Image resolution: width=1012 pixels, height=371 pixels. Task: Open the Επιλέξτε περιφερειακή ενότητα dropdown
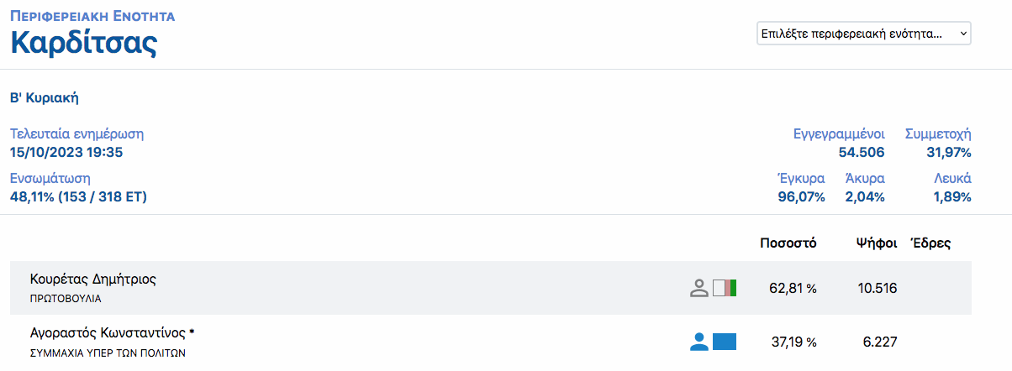point(864,34)
